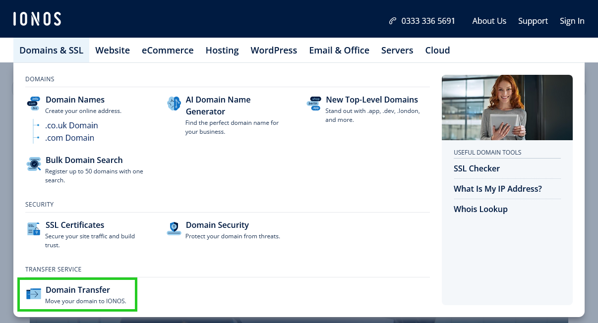Viewport: 598px width, 323px height.
Task: Click the New Top-Level Domains icon
Action: pos(314,104)
